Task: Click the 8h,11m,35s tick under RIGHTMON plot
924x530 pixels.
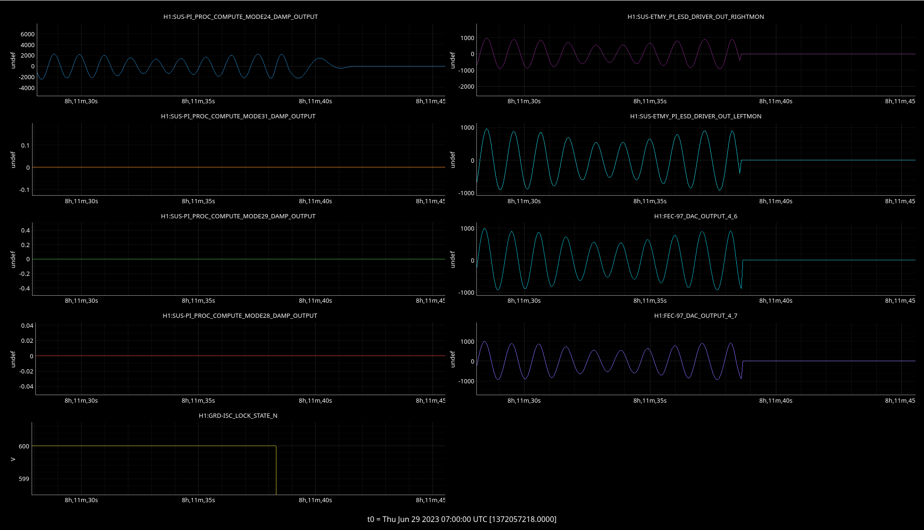Action: [x=650, y=101]
